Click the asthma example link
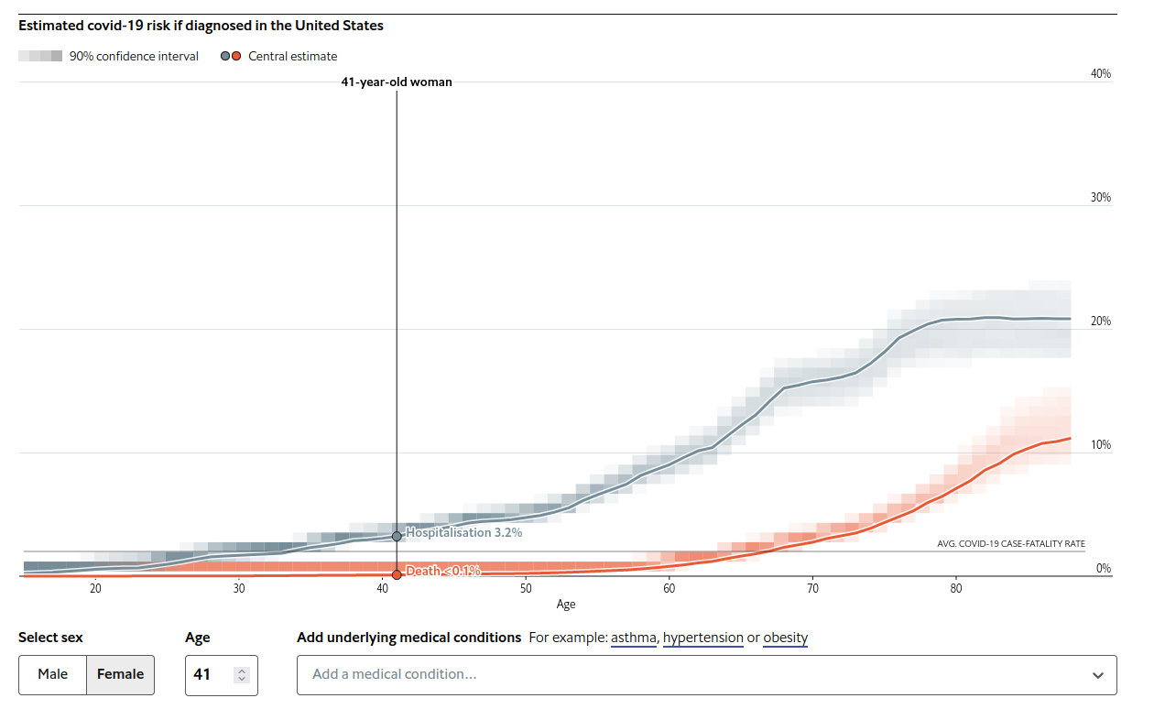This screenshot has height=709, width=1154. (x=634, y=638)
